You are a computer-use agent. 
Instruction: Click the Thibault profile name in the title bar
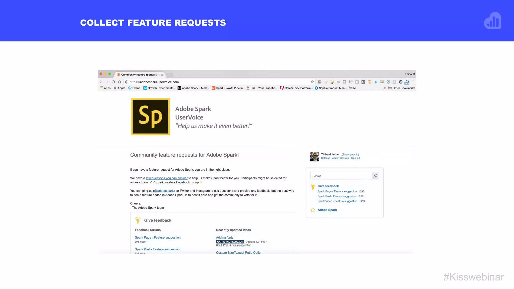410,74
